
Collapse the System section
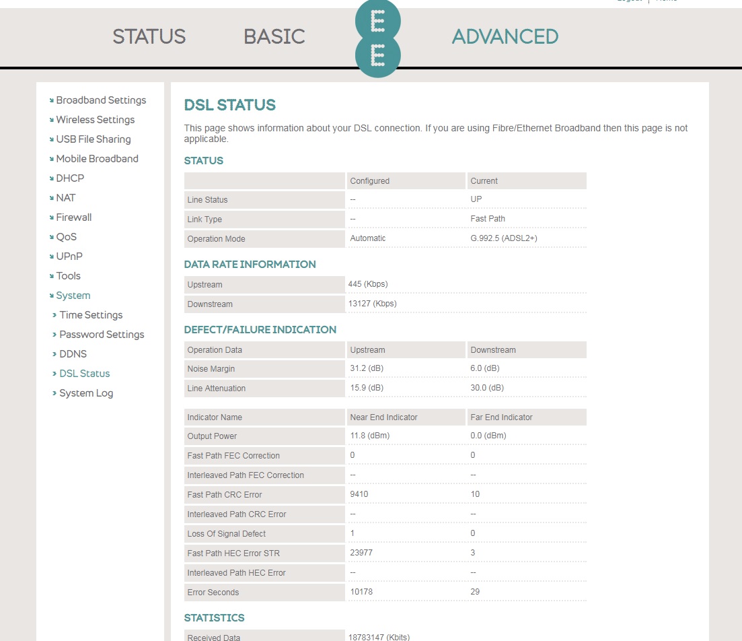point(73,295)
